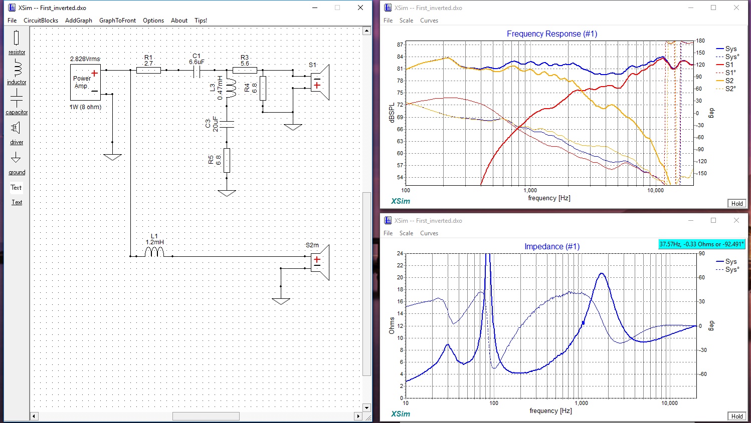
Task: Click cursor readout 37.57Hz box
Action: click(x=702, y=244)
